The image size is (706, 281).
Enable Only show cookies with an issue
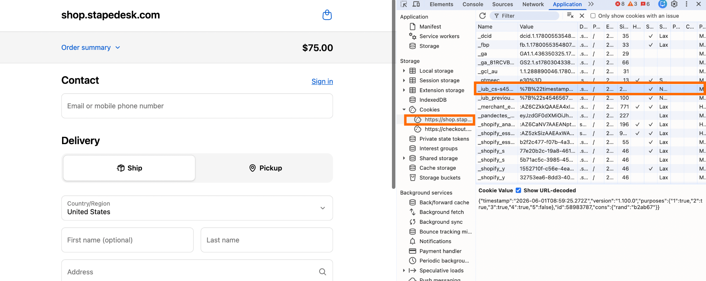click(593, 16)
